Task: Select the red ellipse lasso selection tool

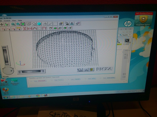Action: (9, 29)
